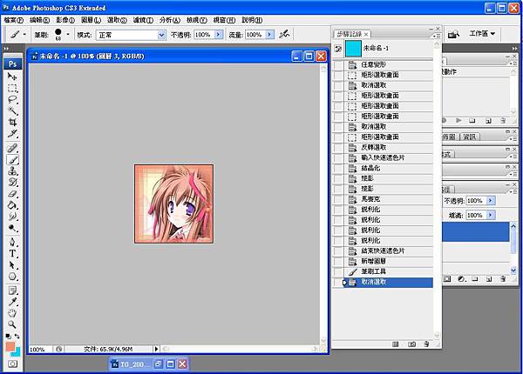Viewport: 523px width, 374px height.
Task: Open the brush 不透明 slider arrow in options bar
Action: tap(219, 34)
